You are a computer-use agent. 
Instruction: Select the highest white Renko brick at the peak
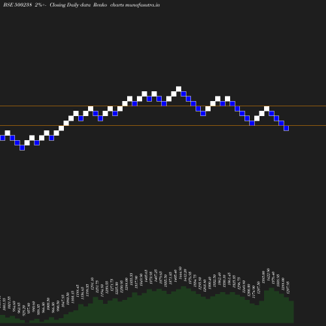(x=179, y=89)
